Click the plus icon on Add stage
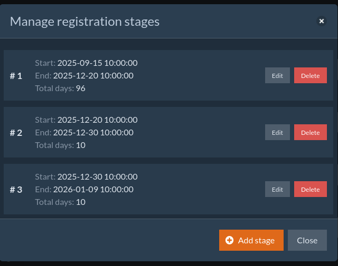The image size is (338, 266). 229,240
